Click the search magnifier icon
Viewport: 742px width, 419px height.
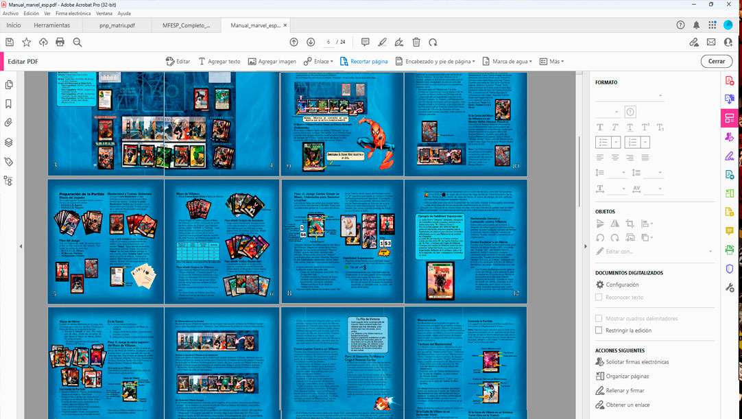coord(77,43)
